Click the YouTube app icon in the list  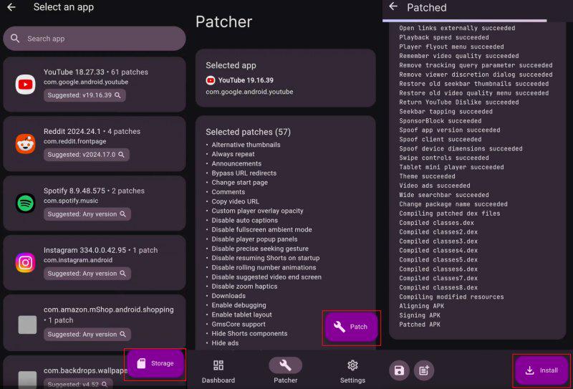pyautogui.click(x=26, y=85)
